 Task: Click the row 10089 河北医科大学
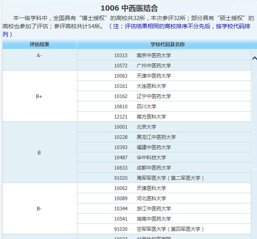point(164,198)
